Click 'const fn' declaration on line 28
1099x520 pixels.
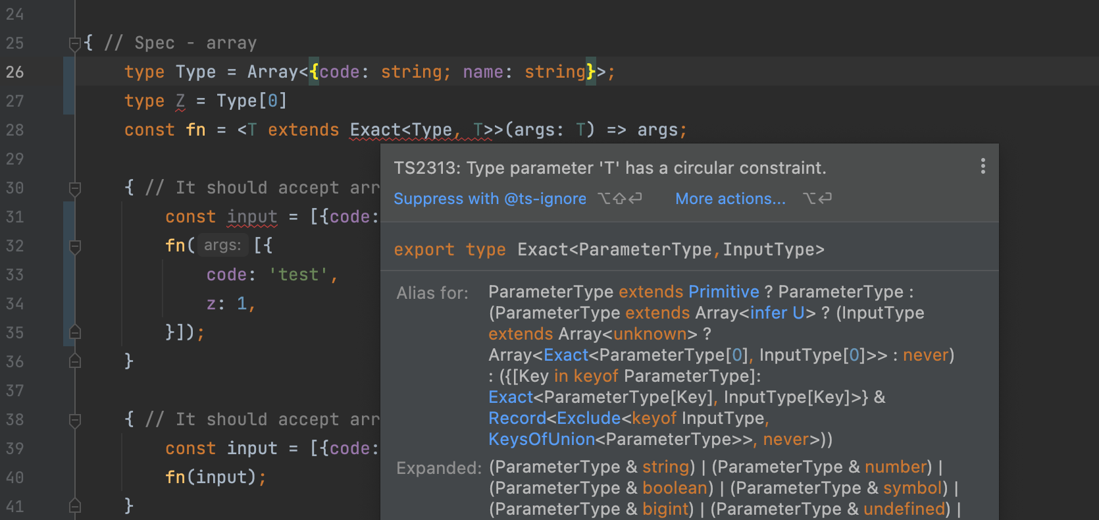pos(165,130)
